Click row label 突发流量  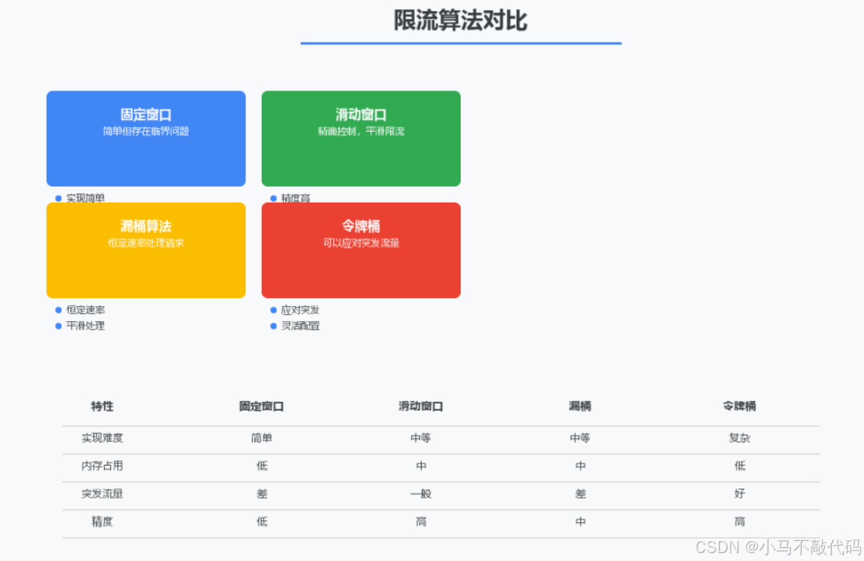tap(102, 493)
